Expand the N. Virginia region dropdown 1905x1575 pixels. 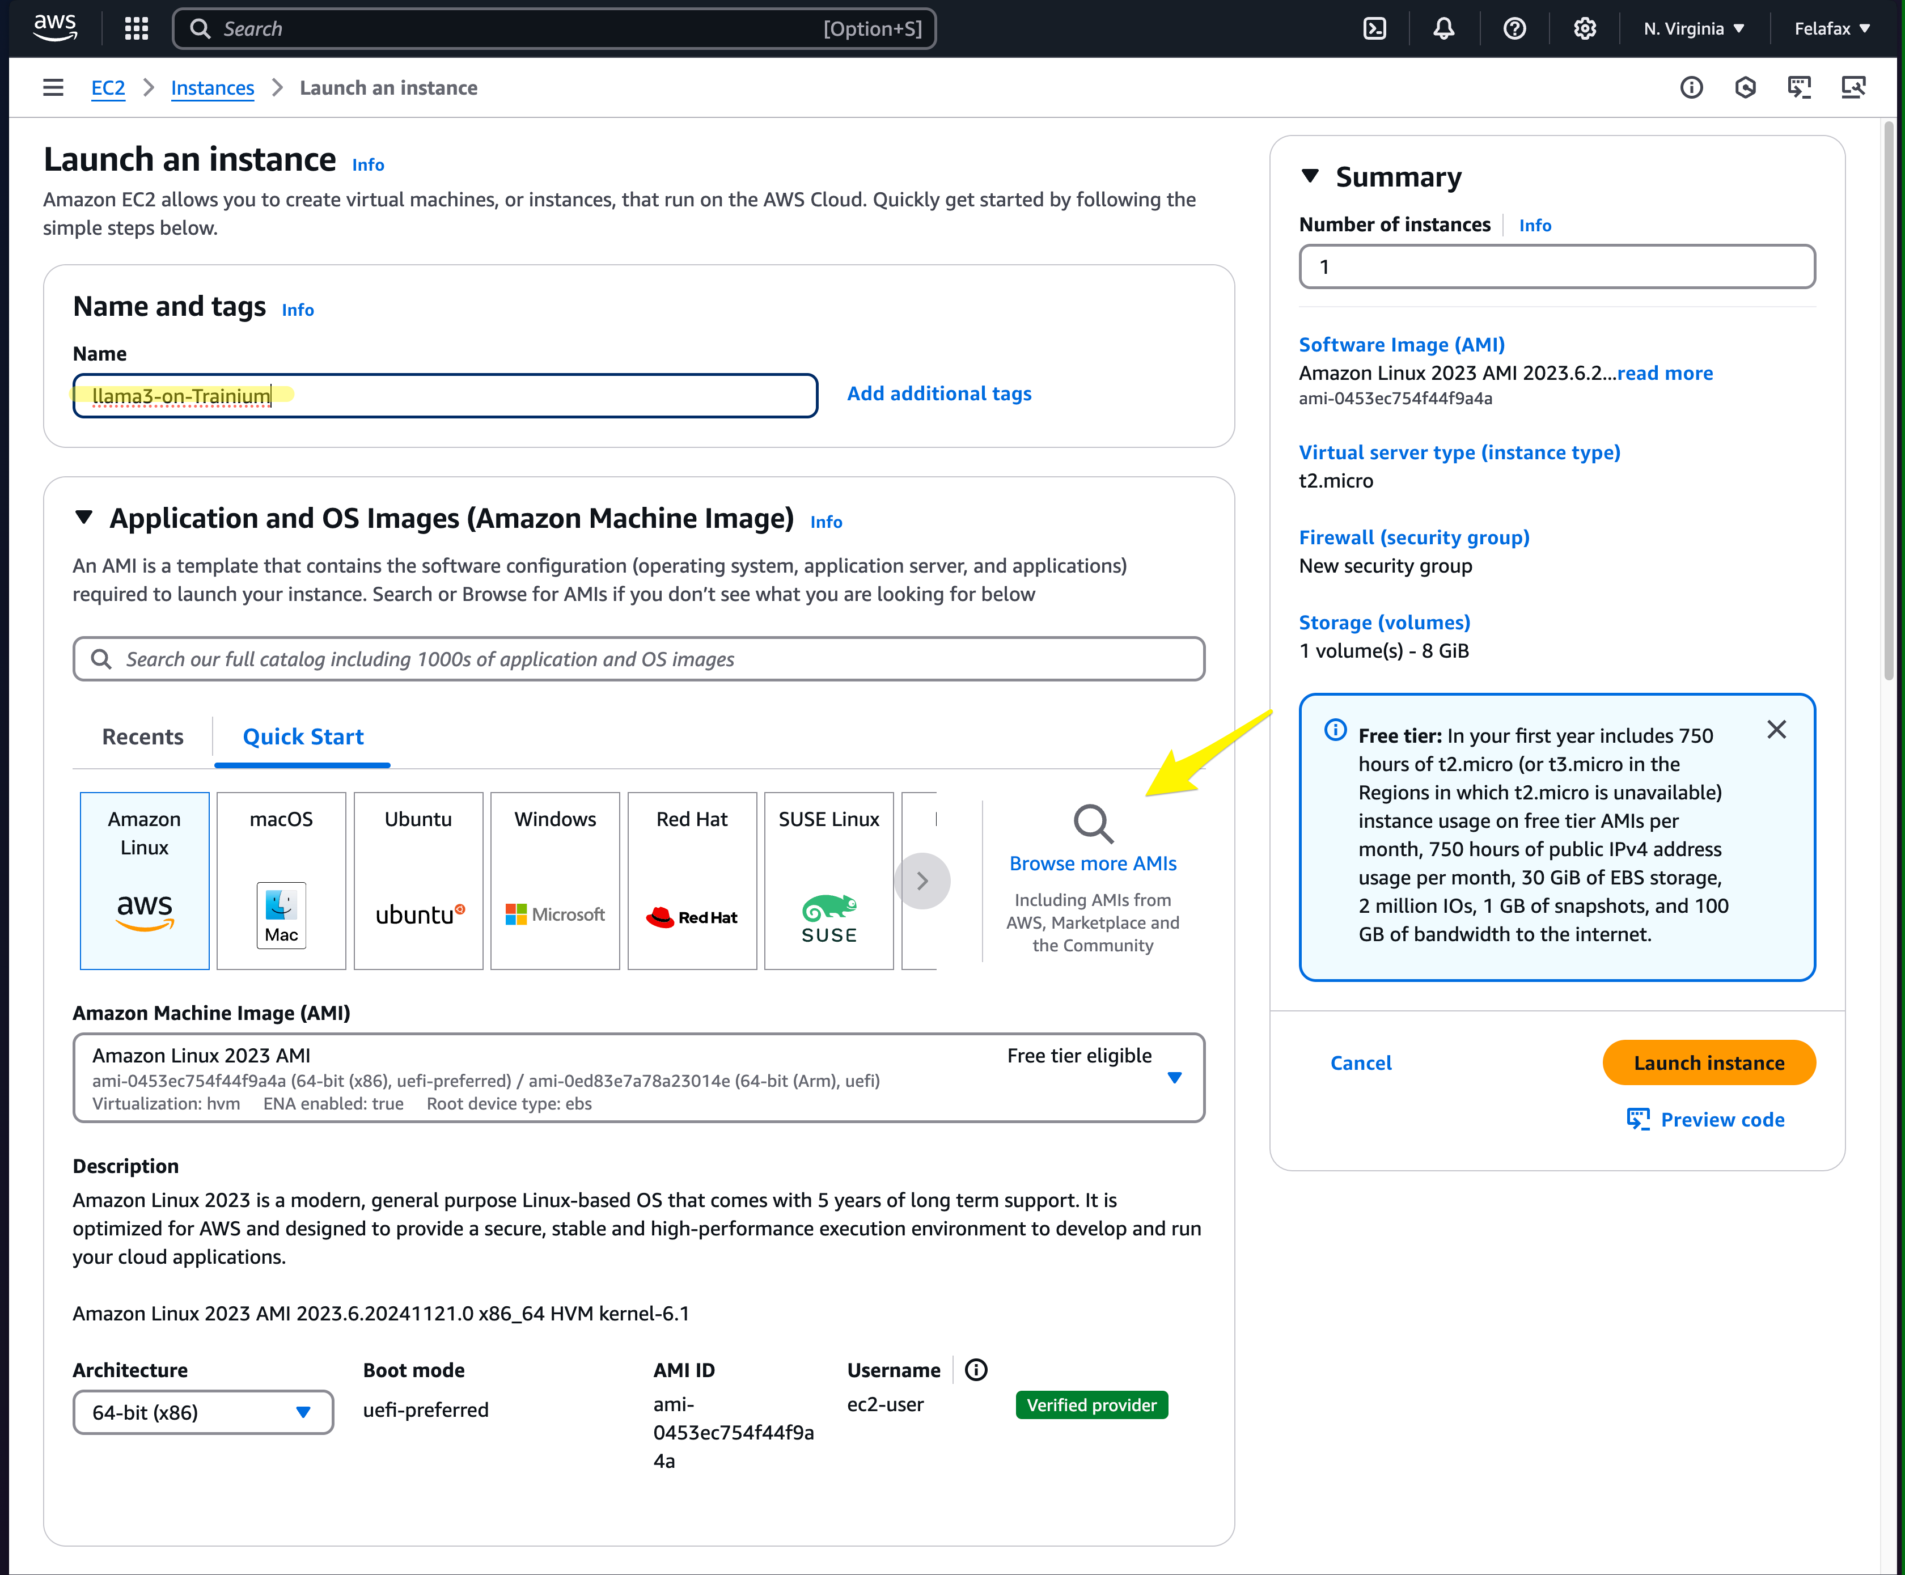[1694, 29]
